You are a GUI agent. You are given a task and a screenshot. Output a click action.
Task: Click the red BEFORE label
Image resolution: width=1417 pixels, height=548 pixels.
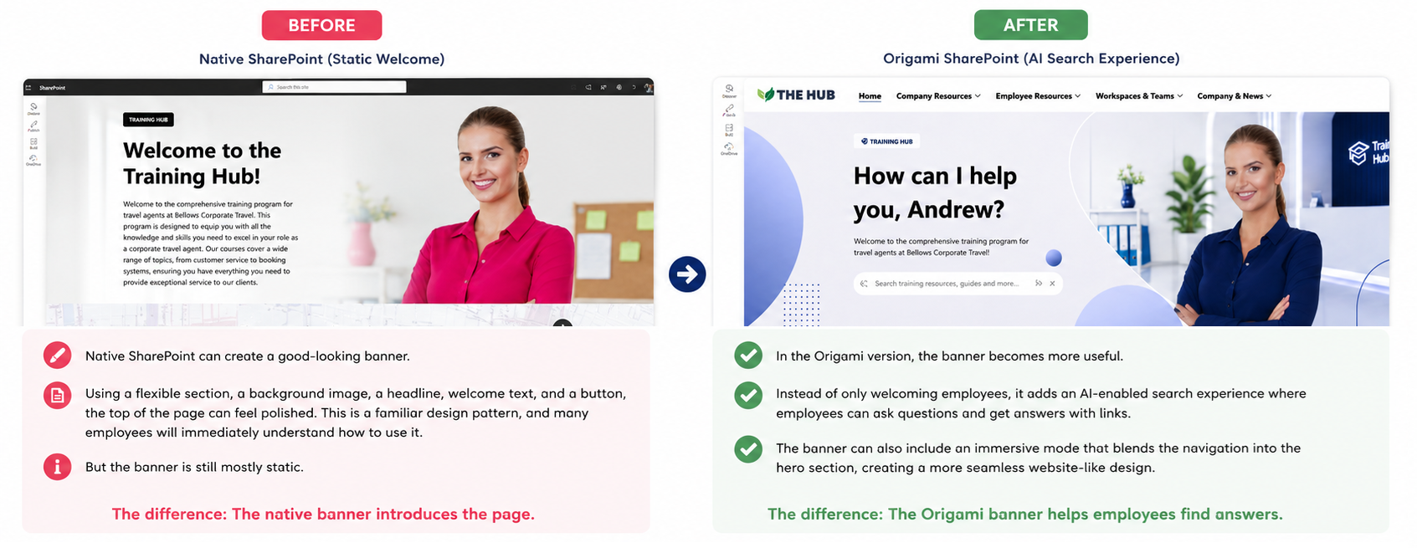(321, 25)
